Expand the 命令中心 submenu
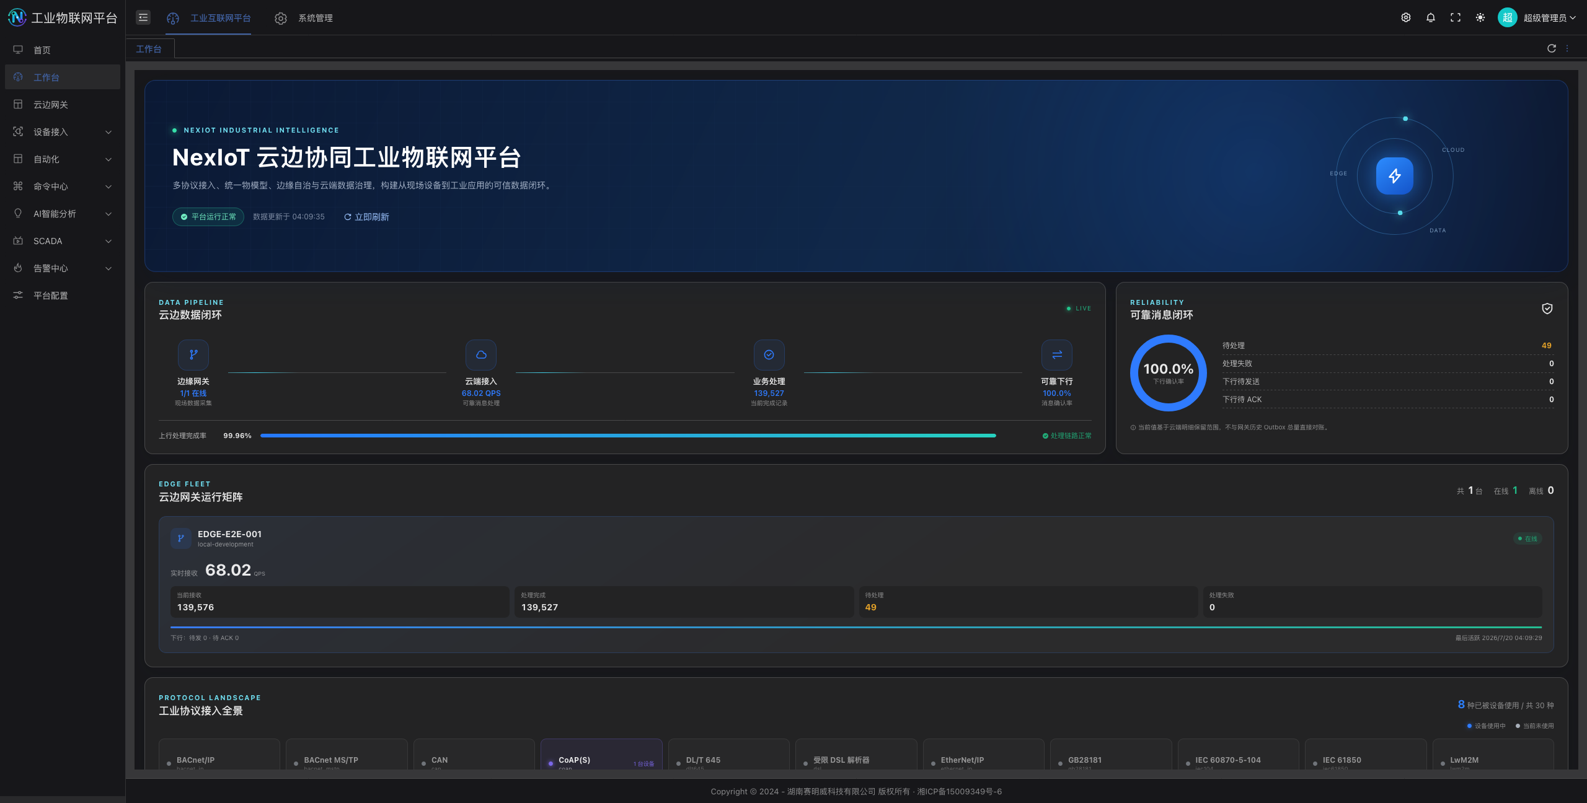Screen dimensions: 1587x803 tap(63, 186)
